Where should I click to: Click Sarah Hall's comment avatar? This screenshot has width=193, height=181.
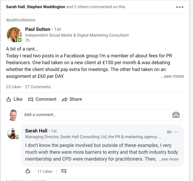(13, 133)
